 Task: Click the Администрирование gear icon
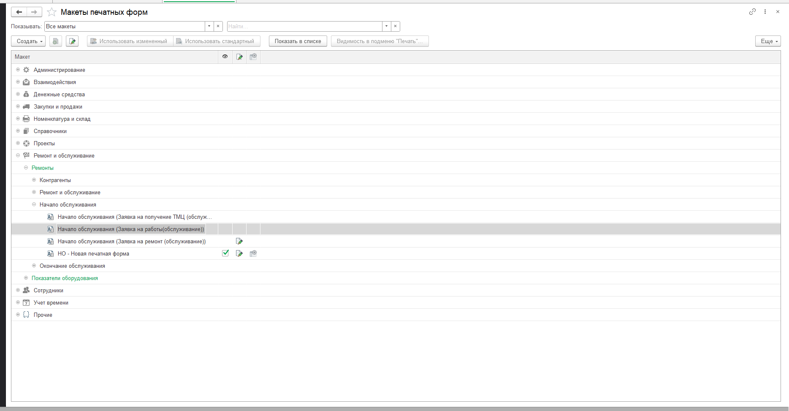26,70
